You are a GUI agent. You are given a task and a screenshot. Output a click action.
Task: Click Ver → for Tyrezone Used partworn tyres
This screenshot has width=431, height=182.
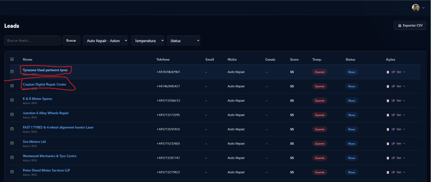401,72
